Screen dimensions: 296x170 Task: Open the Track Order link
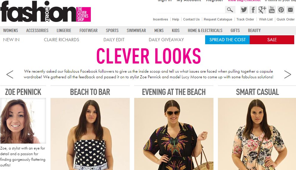245,19
